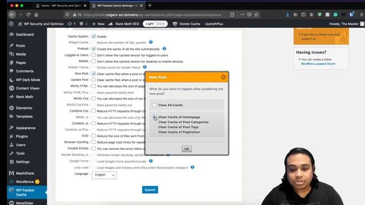This screenshot has height=205, width=365.
Task: Bookmark page with star icon
Action: click(x=256, y=15)
